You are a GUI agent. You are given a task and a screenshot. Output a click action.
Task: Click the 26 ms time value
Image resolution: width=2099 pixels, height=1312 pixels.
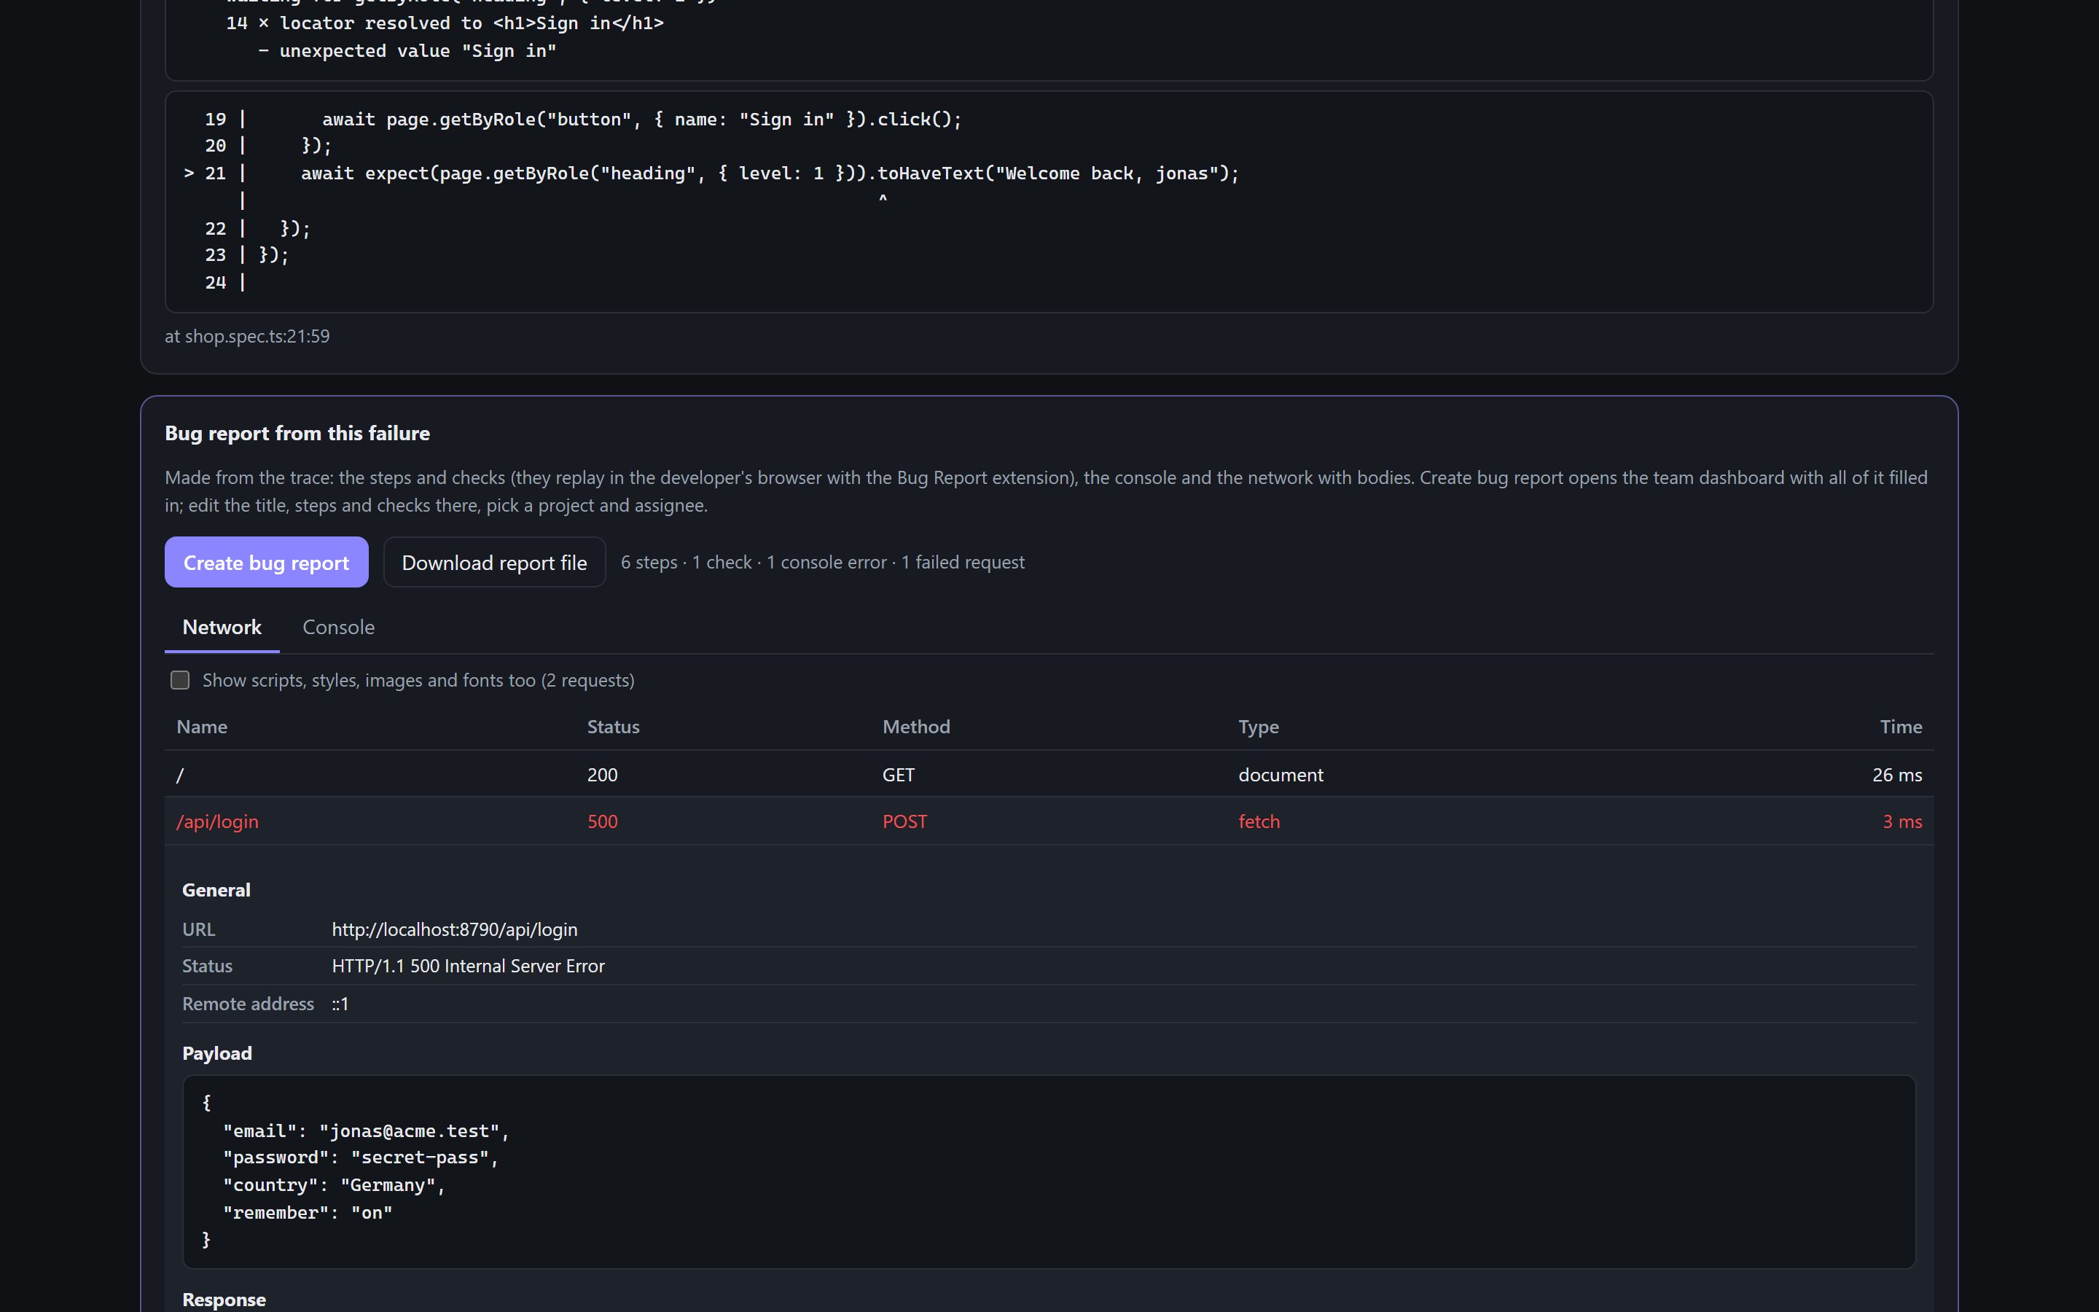click(1897, 775)
